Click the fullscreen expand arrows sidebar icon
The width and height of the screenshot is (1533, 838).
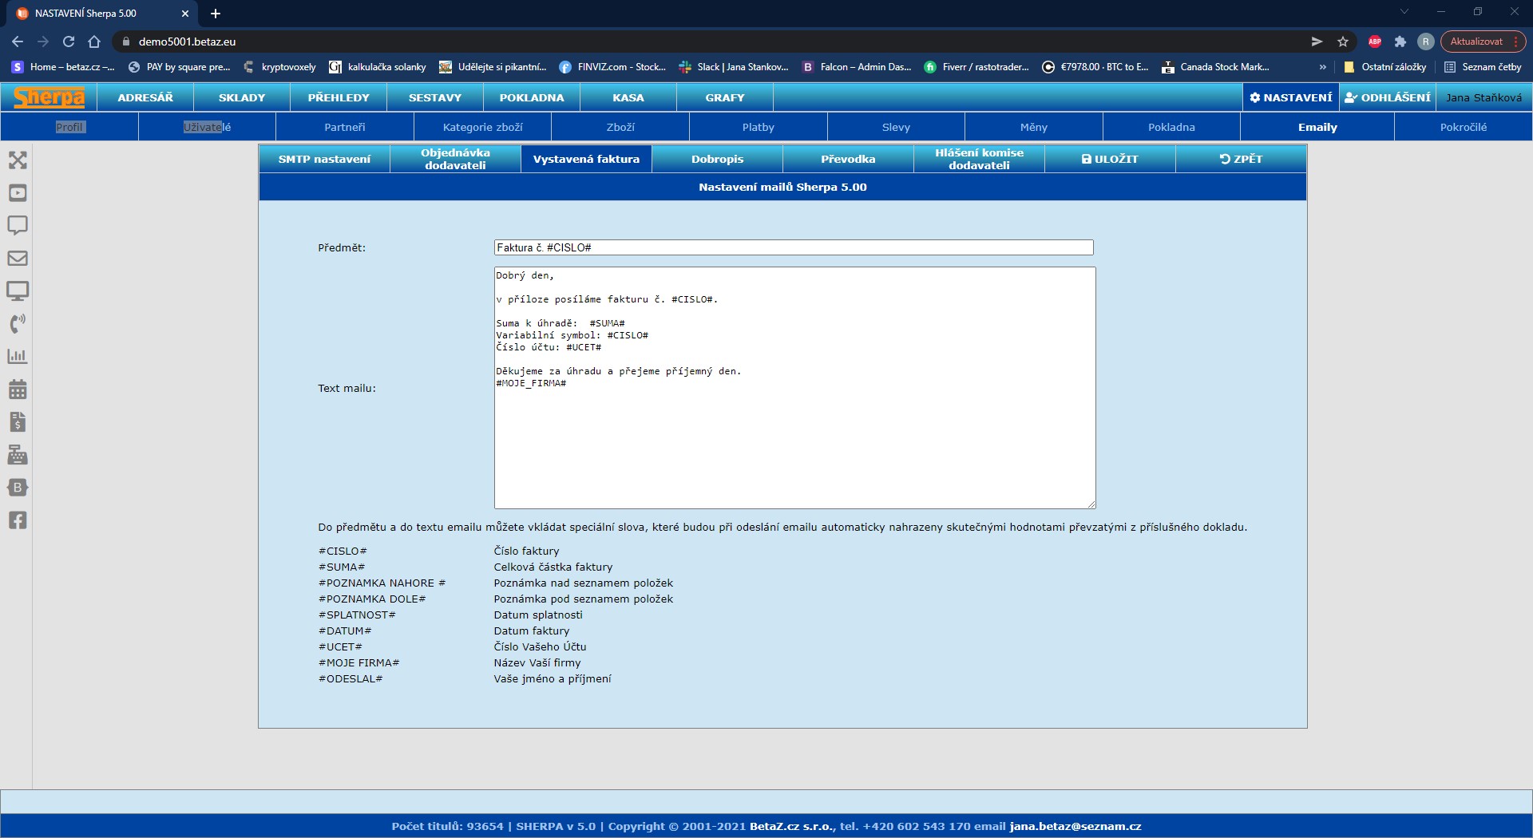[18, 160]
